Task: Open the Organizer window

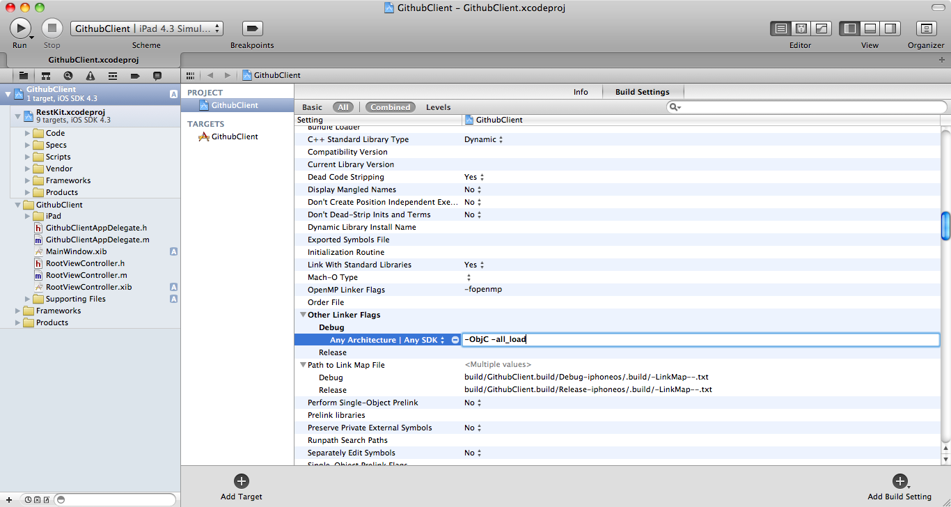Action: pyautogui.click(x=926, y=29)
